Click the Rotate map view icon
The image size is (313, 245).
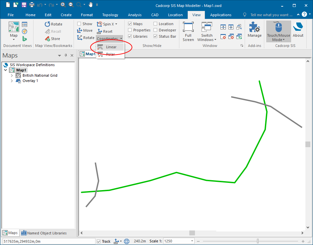point(48,24)
